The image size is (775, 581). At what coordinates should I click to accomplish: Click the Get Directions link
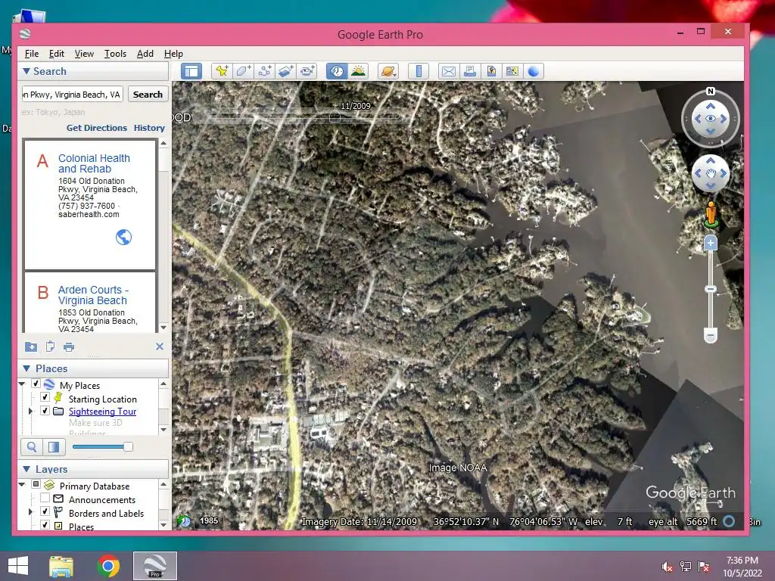[x=97, y=128]
